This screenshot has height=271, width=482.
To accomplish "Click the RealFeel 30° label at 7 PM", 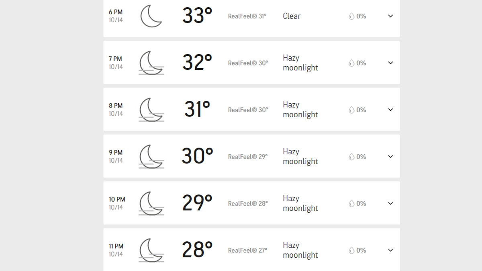I will pyautogui.click(x=248, y=63).
